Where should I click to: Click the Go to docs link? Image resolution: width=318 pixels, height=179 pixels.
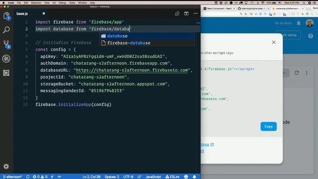(x=283, y=23)
